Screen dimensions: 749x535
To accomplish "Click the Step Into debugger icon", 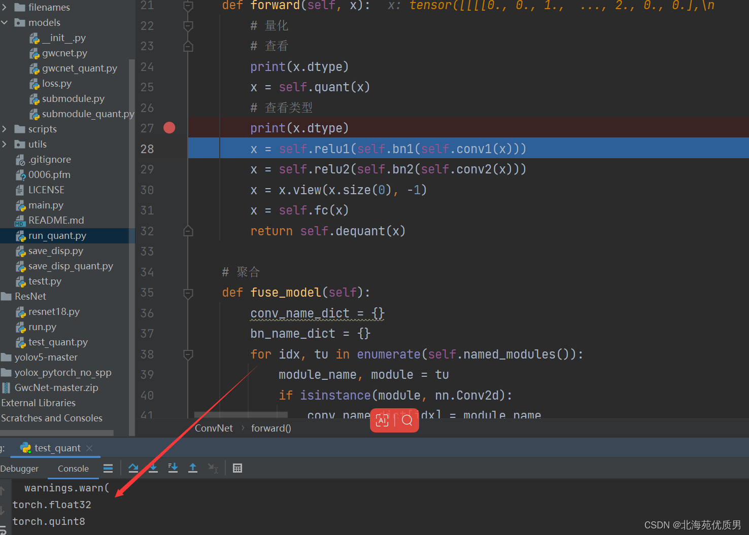I will click(153, 468).
